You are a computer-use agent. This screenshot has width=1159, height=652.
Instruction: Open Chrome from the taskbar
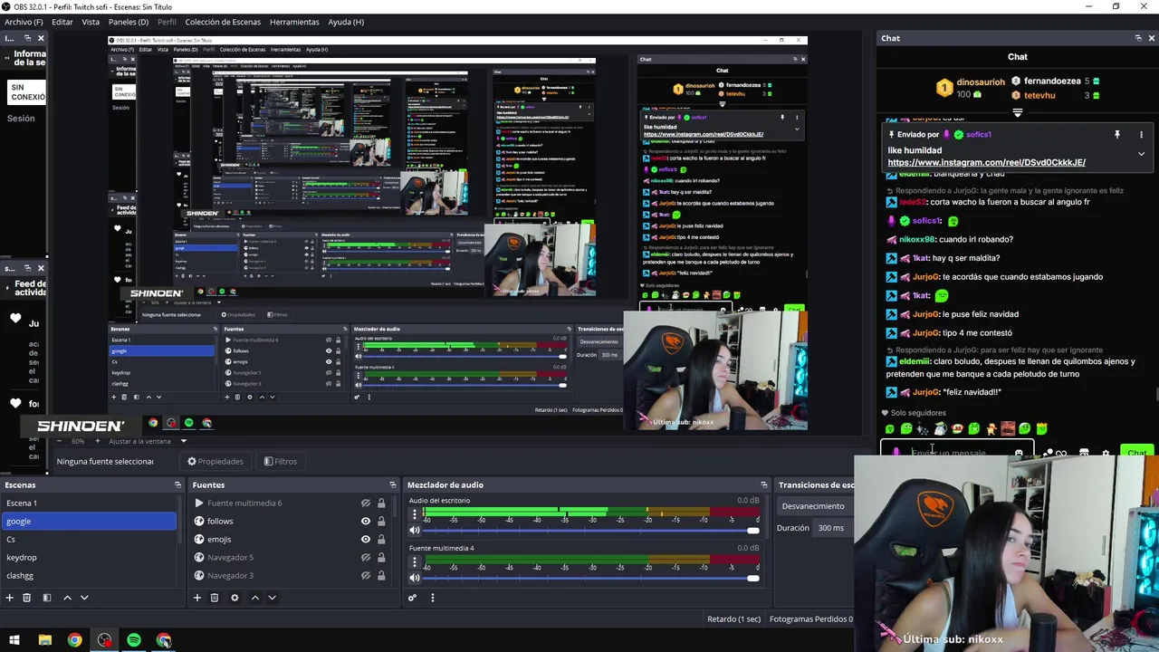(x=74, y=640)
